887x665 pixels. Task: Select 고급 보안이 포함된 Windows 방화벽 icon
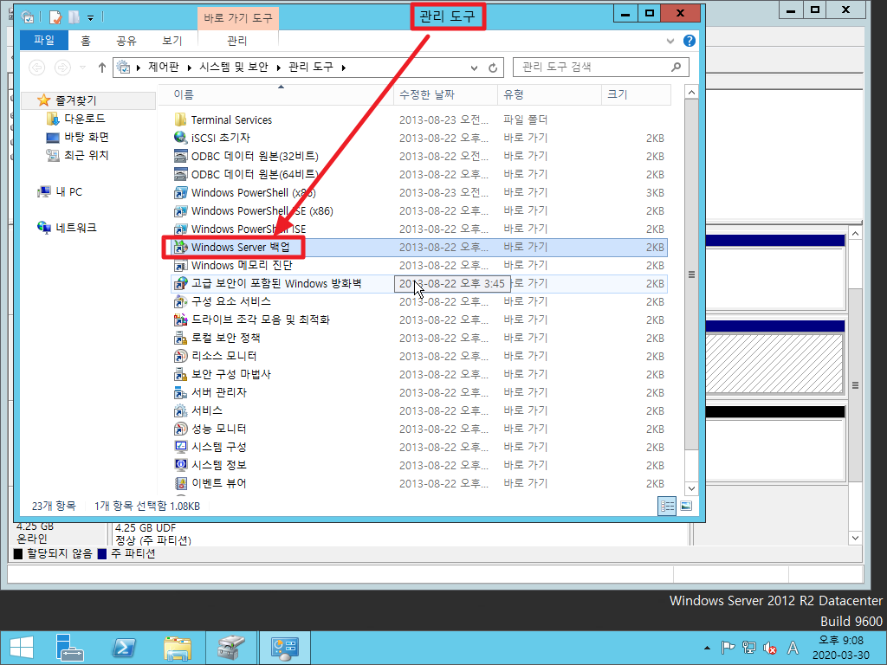pos(180,283)
